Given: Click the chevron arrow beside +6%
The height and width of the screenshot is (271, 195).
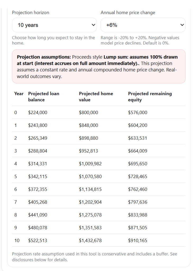Looking at the screenshot, I should click(182, 25).
